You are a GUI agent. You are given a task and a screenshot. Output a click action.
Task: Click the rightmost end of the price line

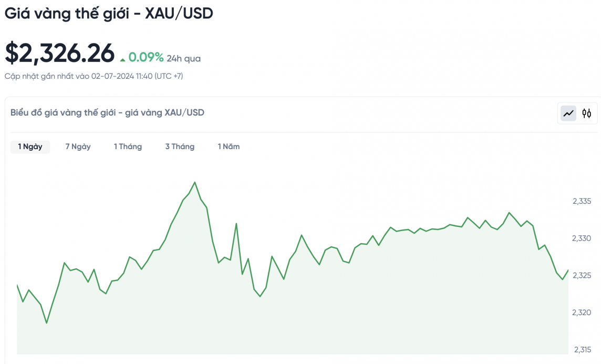pyautogui.click(x=568, y=271)
